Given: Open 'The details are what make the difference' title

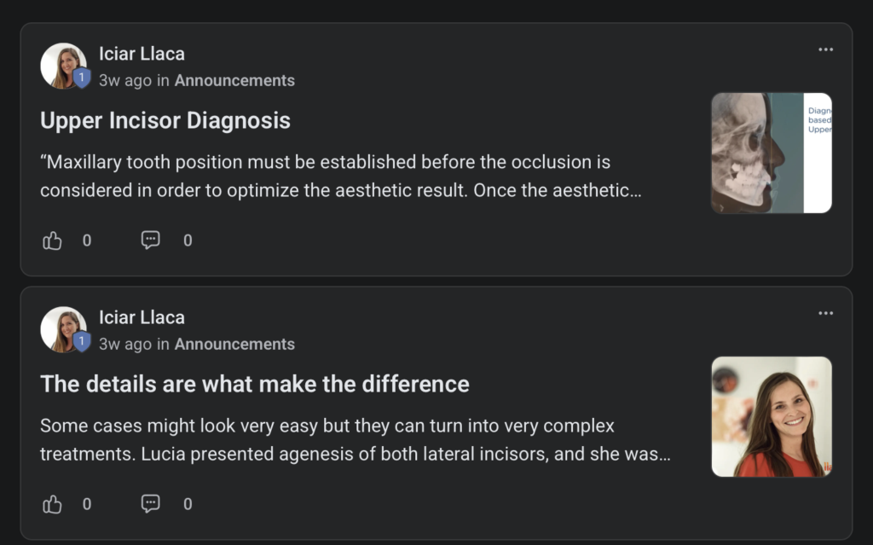Looking at the screenshot, I should coord(255,384).
